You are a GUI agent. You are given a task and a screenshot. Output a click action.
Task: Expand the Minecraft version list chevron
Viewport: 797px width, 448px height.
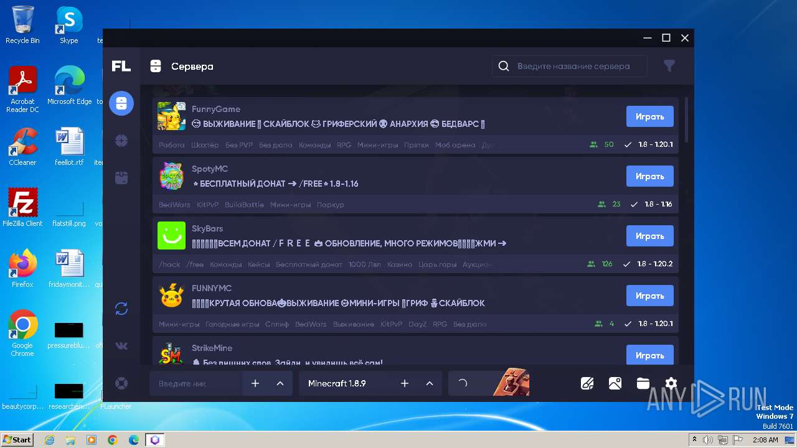[x=430, y=383]
